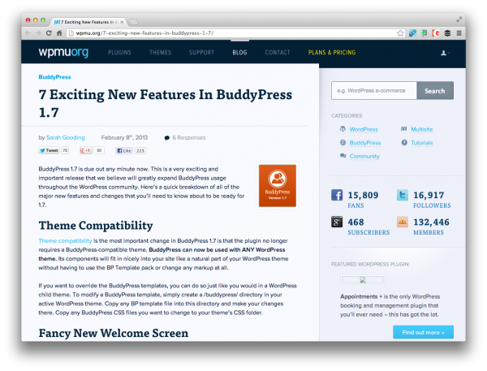Click the +1 count 50
The height and width of the screenshot is (371, 487).
click(99, 150)
